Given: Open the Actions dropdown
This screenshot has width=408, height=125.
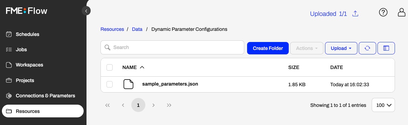Looking at the screenshot, I should [x=307, y=48].
